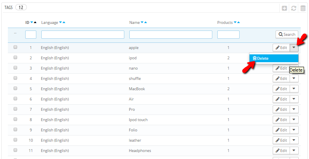Image resolution: width=309 pixels, height=159 pixels.
Task: Click the add new tag plus icon
Action: [284, 9]
